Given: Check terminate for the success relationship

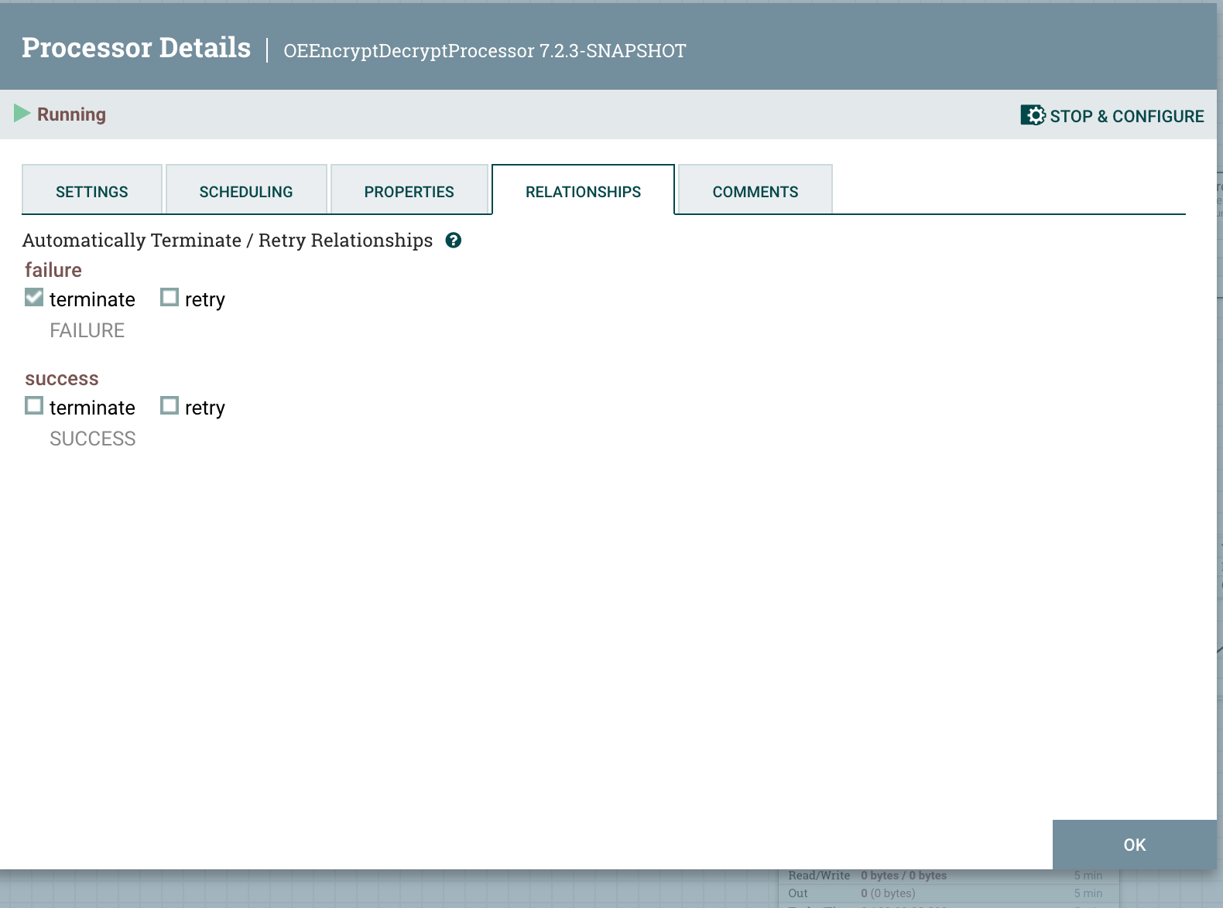Looking at the screenshot, I should [x=34, y=406].
